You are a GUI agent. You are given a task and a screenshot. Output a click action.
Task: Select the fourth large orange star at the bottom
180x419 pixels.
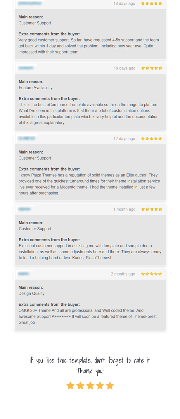coord(100,385)
